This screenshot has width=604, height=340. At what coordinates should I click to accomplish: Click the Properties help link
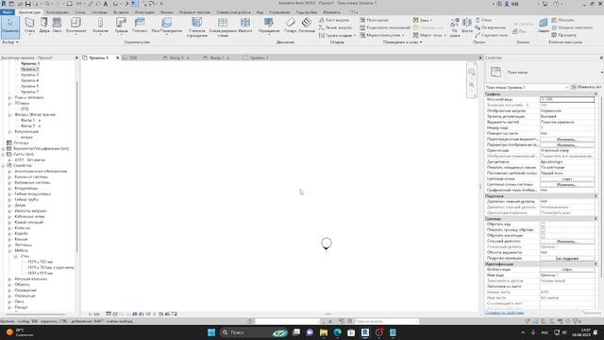(504, 313)
